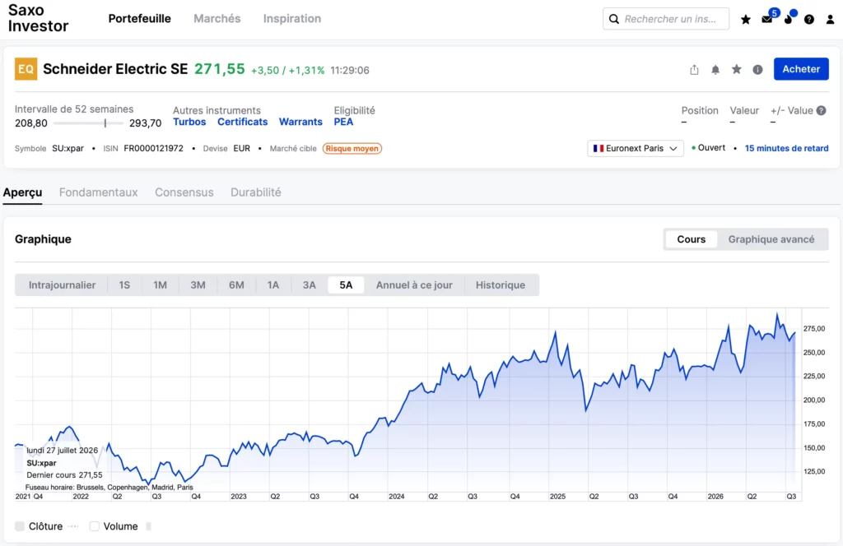The image size is (843, 546).
Task: Add Schneider Electric to watchlist star
Action: (x=737, y=69)
